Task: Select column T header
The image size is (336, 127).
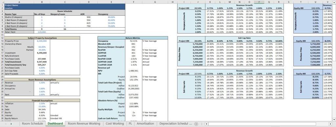Action: coord(301,2)
